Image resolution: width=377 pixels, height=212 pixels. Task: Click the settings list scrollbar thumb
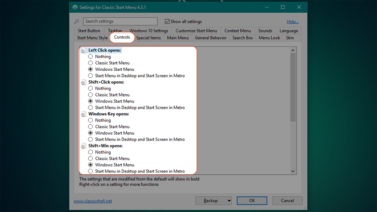click(x=293, y=87)
